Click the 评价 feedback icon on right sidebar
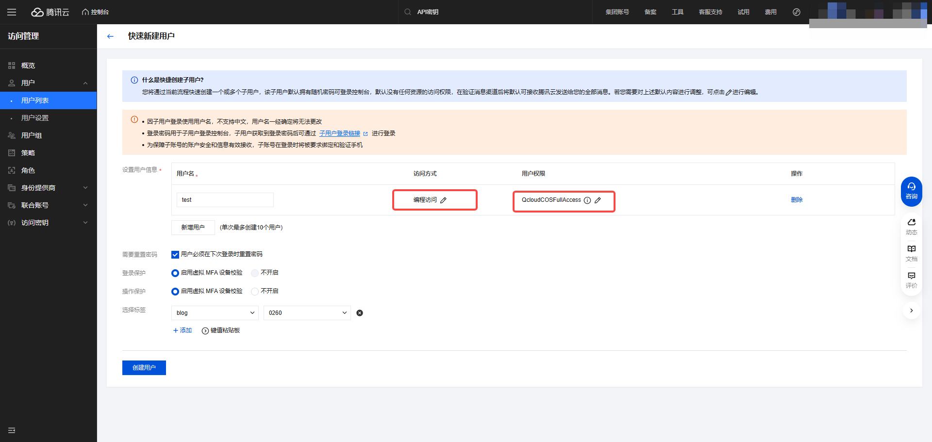 coord(911,279)
